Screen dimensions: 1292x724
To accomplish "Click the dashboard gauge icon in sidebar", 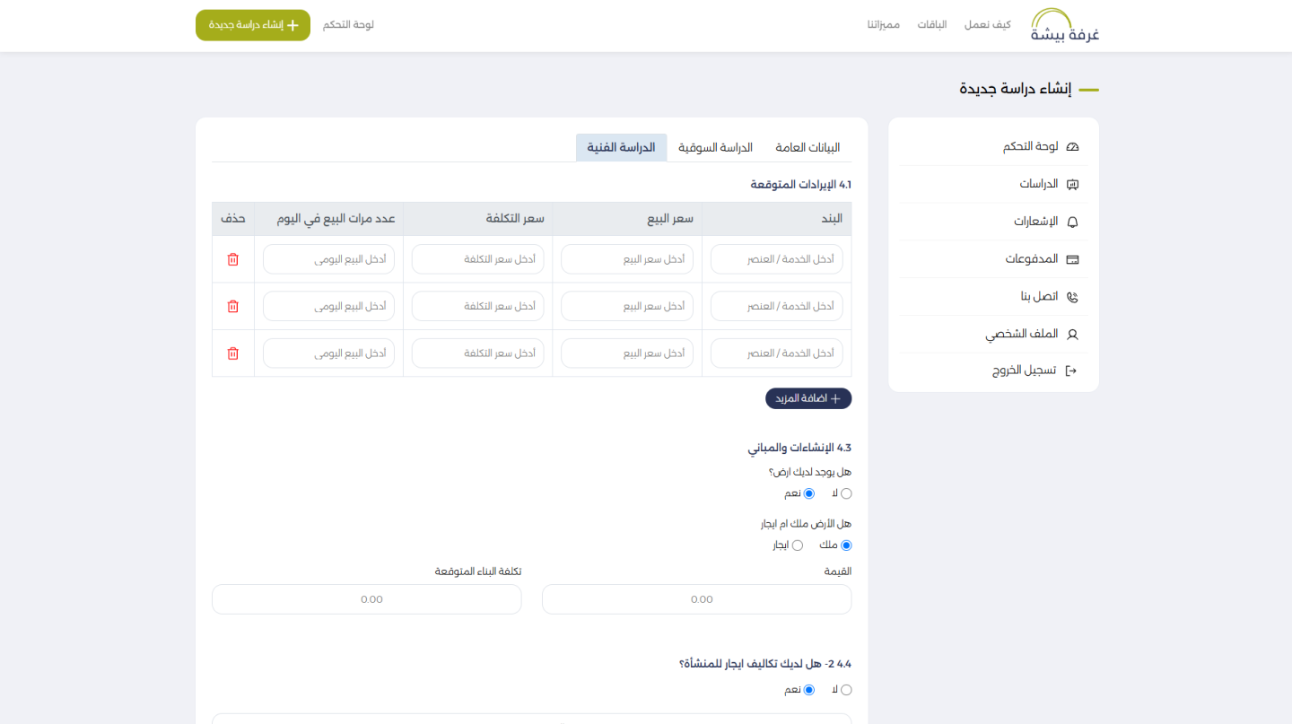I will [x=1071, y=147].
